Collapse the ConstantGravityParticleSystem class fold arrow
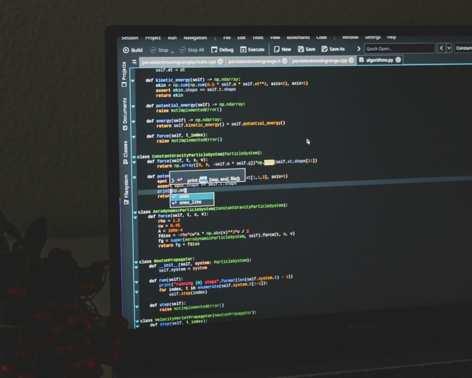The width and height of the screenshot is (472, 378). coord(134,157)
